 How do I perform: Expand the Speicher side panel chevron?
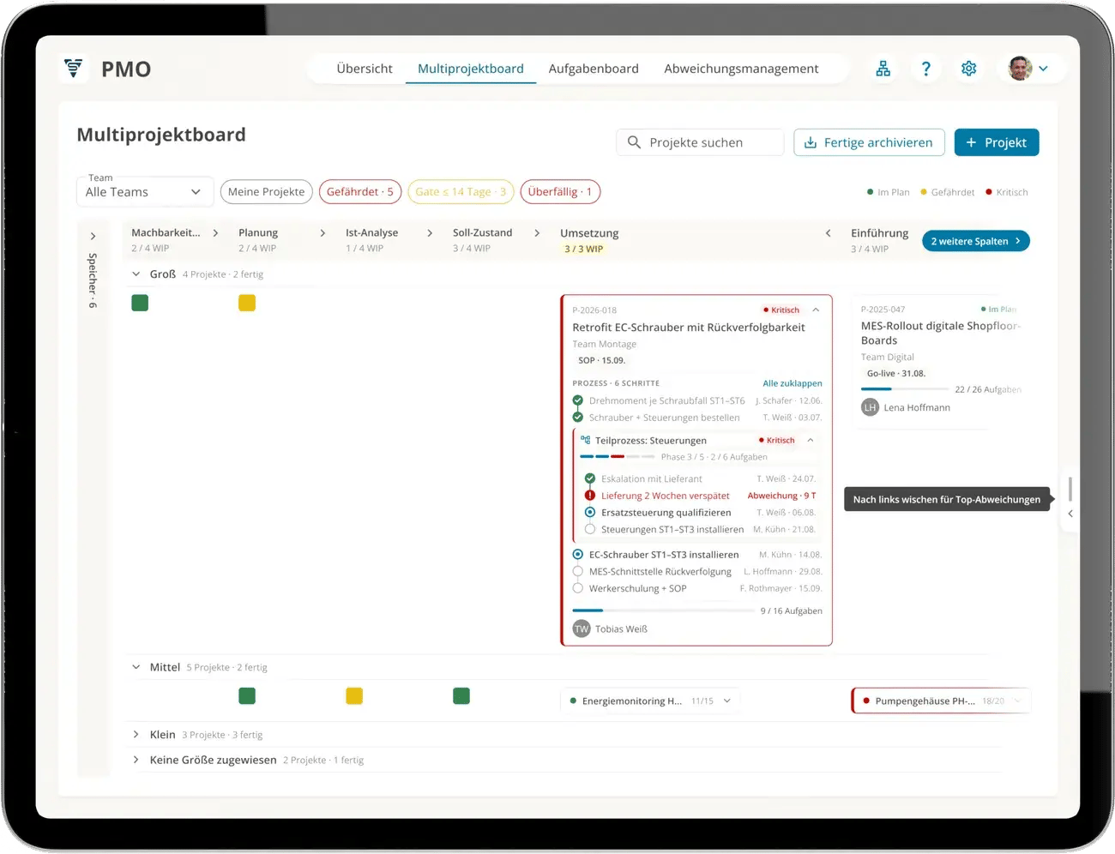click(x=93, y=236)
